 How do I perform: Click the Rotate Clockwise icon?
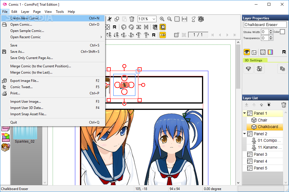coord(131,27)
